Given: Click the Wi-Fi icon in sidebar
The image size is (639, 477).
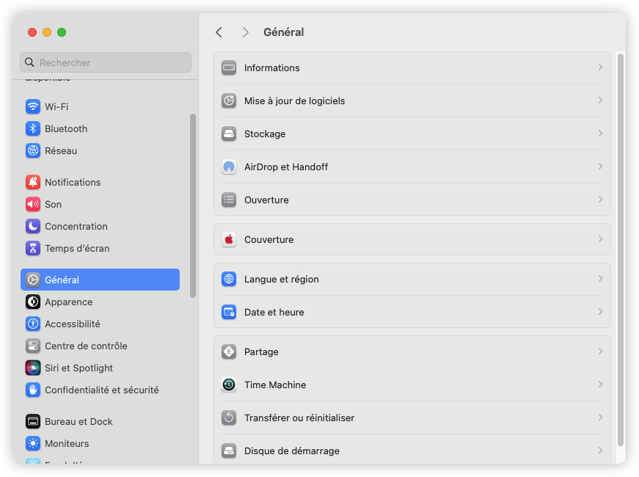Looking at the screenshot, I should [33, 107].
